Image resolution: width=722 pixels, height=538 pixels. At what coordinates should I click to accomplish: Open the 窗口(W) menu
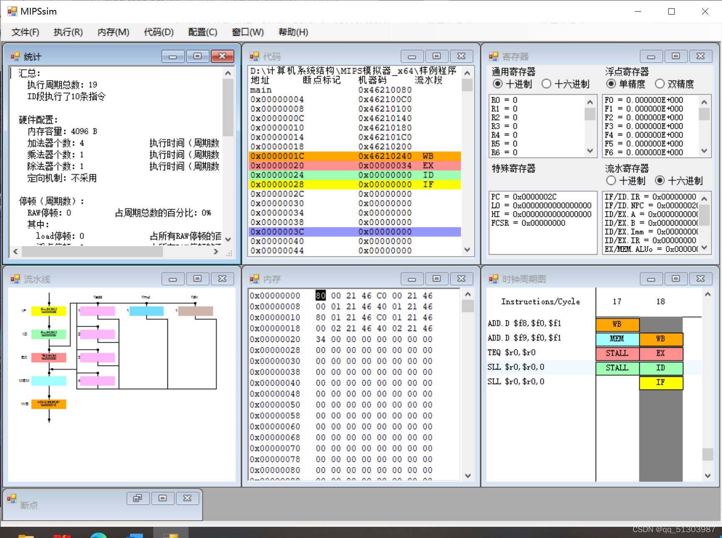pyautogui.click(x=248, y=32)
